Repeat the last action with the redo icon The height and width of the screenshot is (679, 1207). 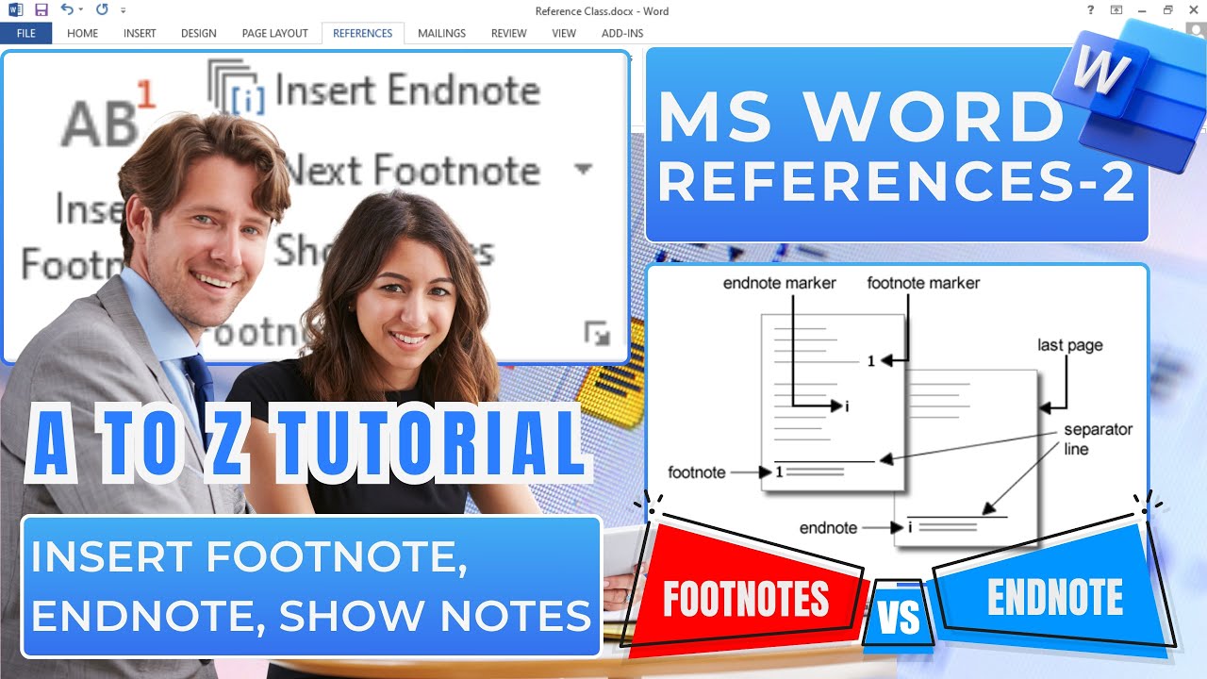click(x=101, y=10)
